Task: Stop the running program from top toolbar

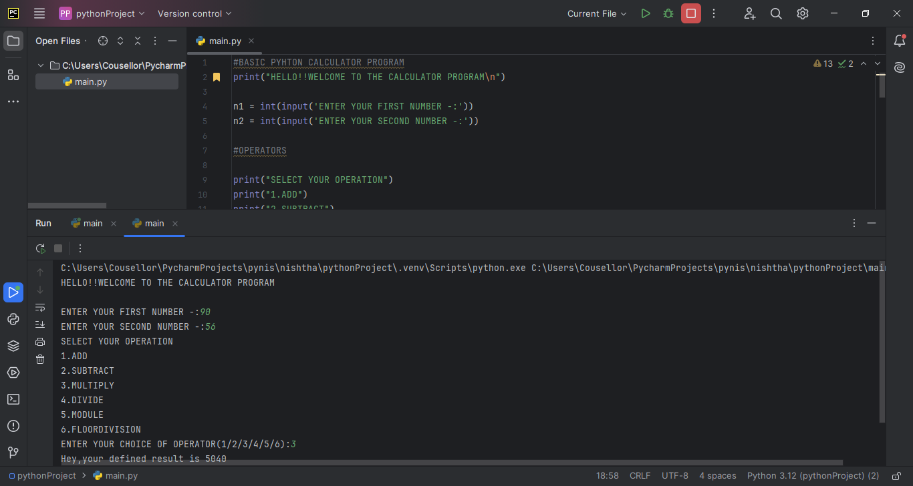Action: pyautogui.click(x=691, y=13)
